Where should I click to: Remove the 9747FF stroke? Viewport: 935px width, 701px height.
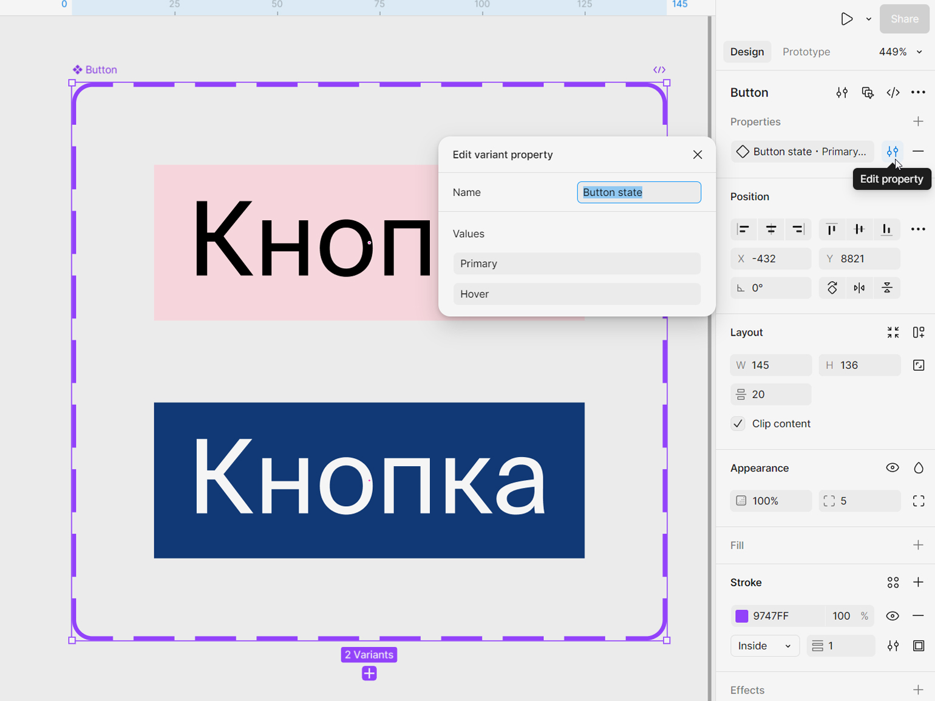coord(918,616)
